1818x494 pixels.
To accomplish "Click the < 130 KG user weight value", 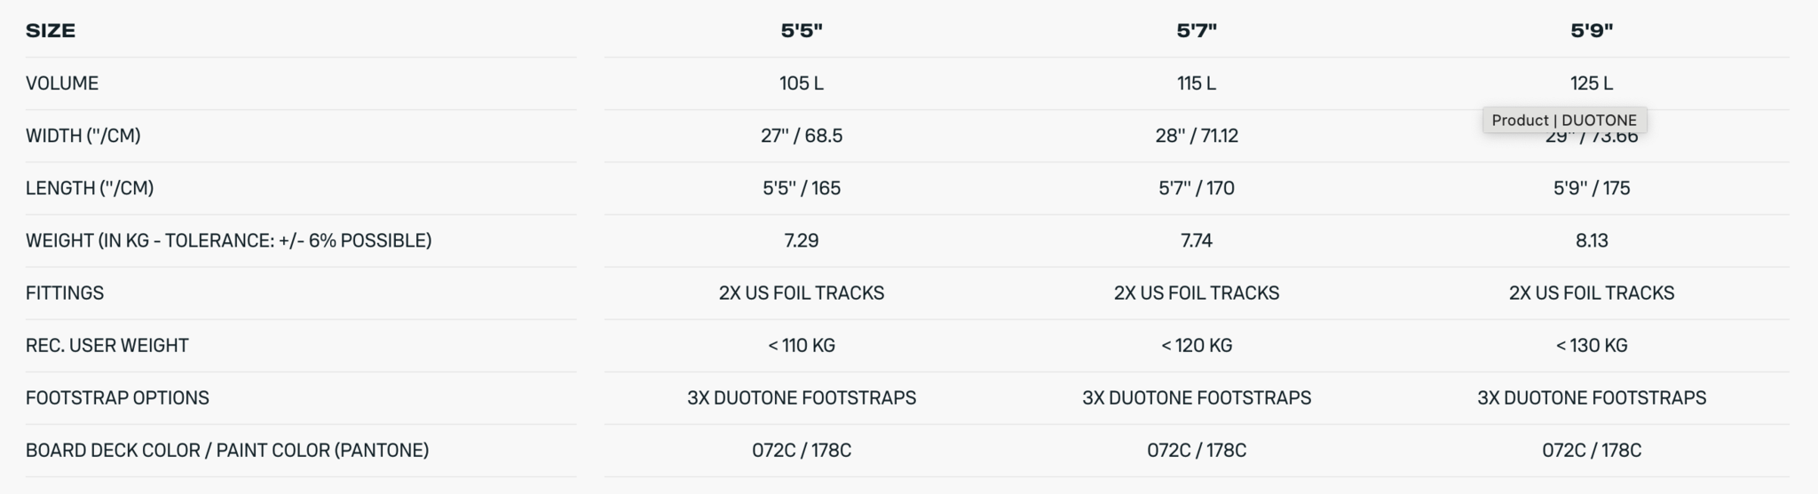I will pyautogui.click(x=1592, y=345).
